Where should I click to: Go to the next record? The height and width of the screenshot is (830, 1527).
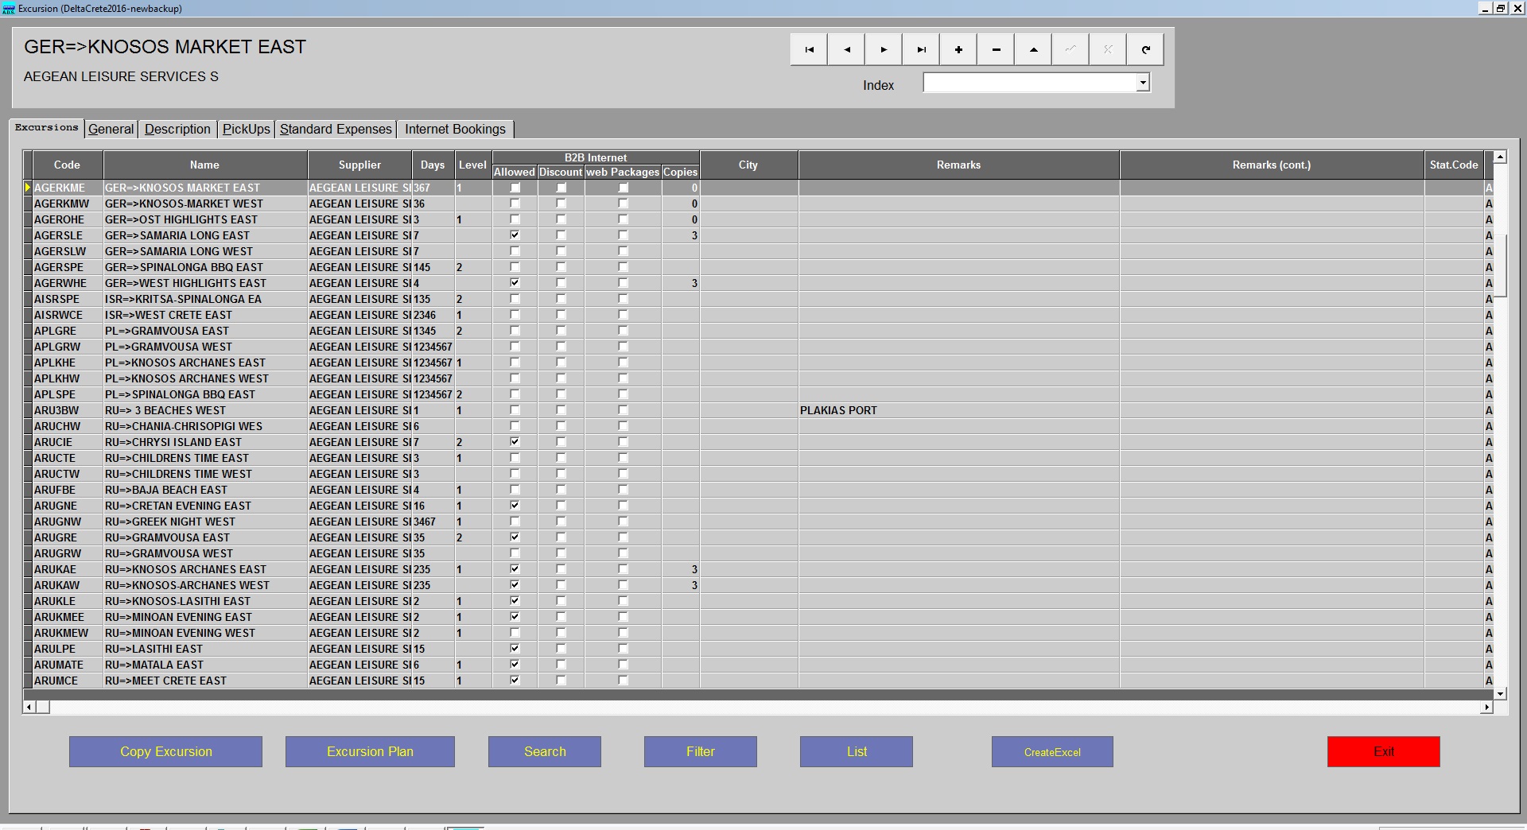click(884, 49)
